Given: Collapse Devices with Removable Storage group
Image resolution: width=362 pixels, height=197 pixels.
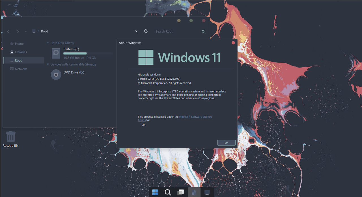Looking at the screenshot, I should [x=48, y=64].
